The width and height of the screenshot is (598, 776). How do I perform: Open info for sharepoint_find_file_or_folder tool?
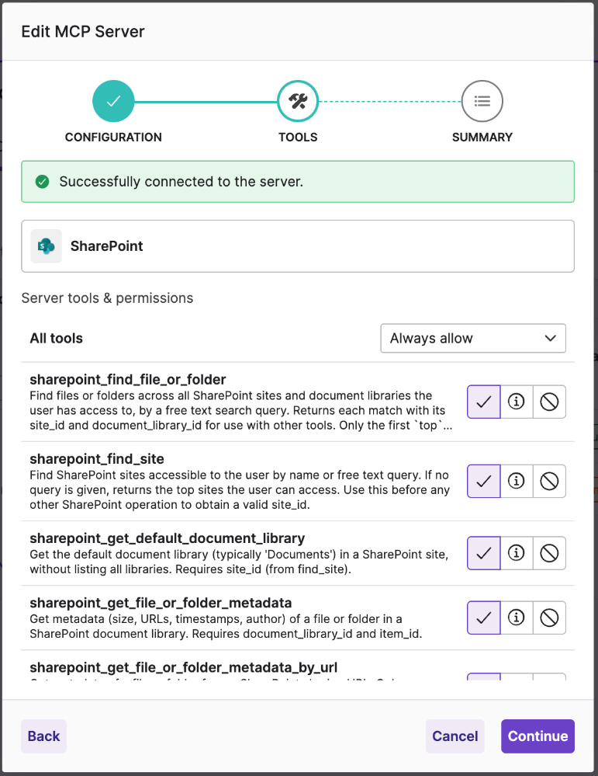tap(517, 402)
